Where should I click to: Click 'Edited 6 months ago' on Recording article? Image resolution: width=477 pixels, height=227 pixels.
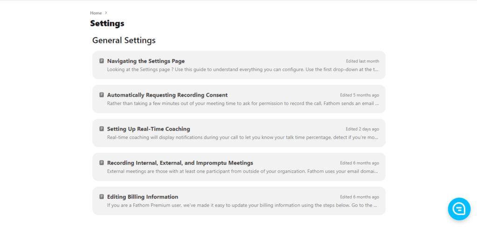click(360, 163)
